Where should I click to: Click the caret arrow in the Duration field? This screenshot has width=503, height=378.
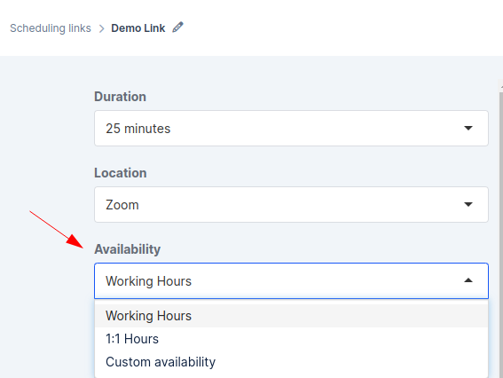468,128
